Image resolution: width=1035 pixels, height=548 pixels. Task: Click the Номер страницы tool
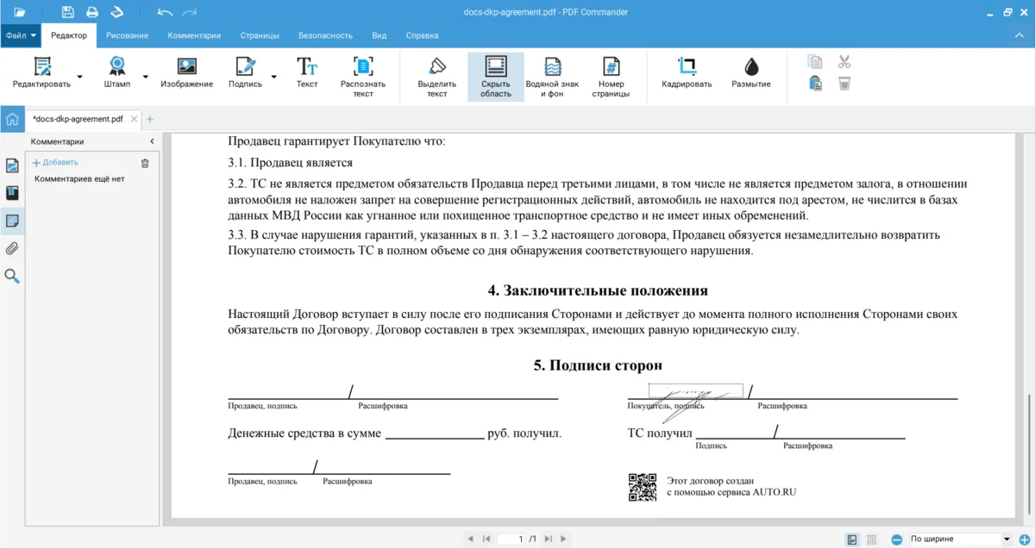coord(611,78)
